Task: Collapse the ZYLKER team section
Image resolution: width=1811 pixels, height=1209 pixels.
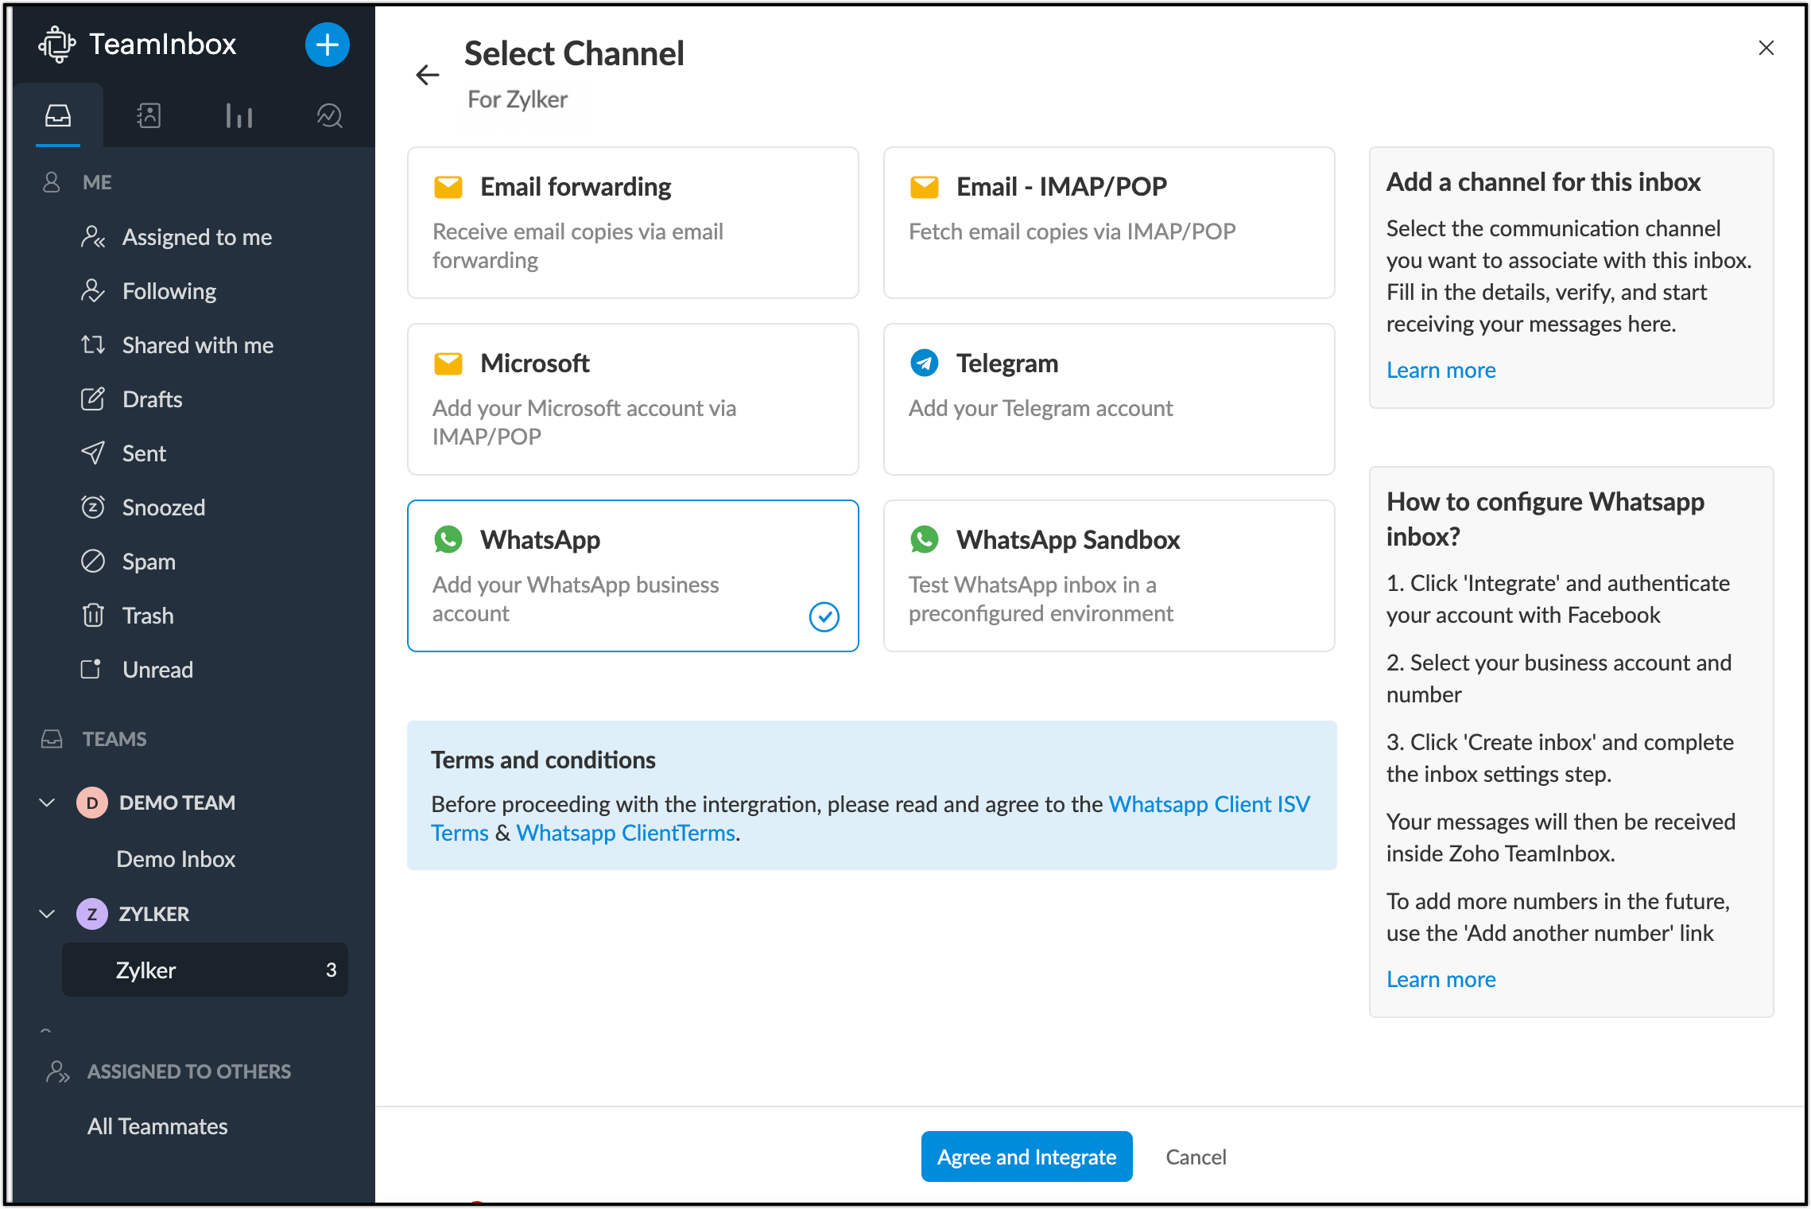Action: coord(47,914)
